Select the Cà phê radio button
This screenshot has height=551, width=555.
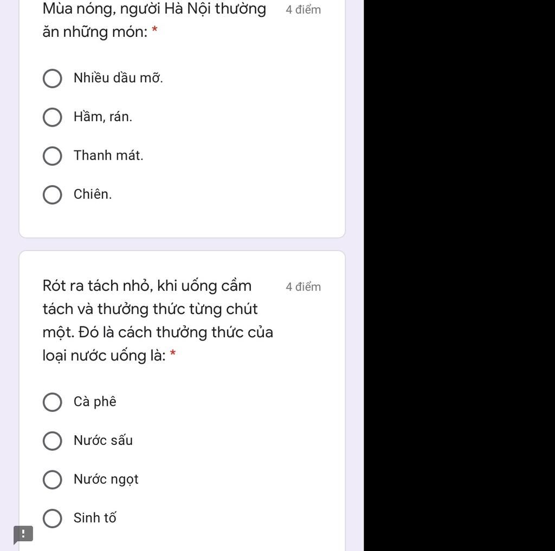pyautogui.click(x=53, y=402)
